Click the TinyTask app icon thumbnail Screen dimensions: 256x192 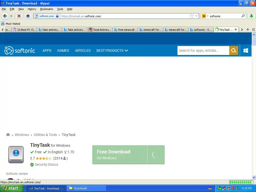click(16, 154)
